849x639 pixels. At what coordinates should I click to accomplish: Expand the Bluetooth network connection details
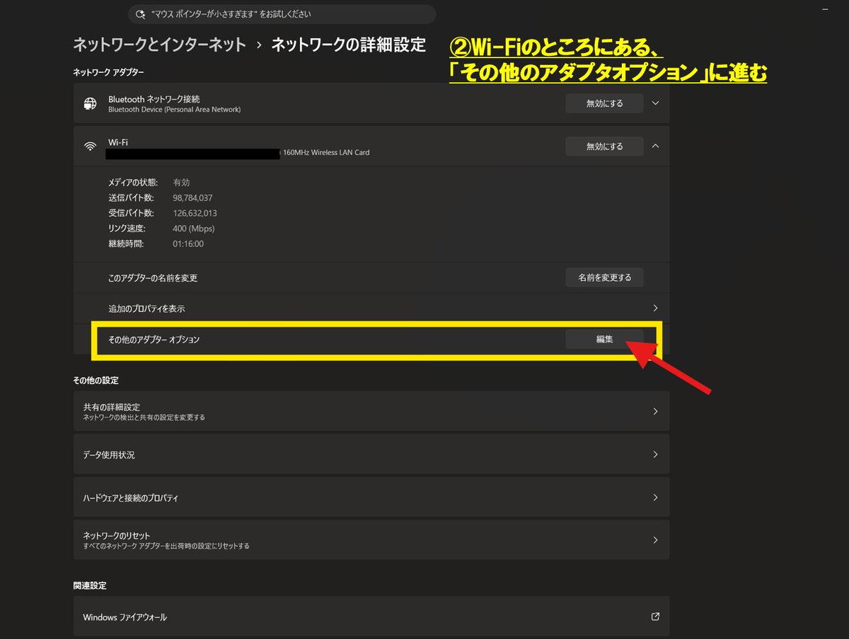tap(655, 103)
